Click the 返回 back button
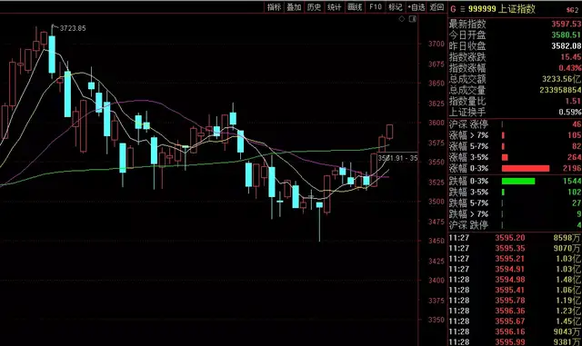Screen dimensions: 582x346 pos(436,7)
